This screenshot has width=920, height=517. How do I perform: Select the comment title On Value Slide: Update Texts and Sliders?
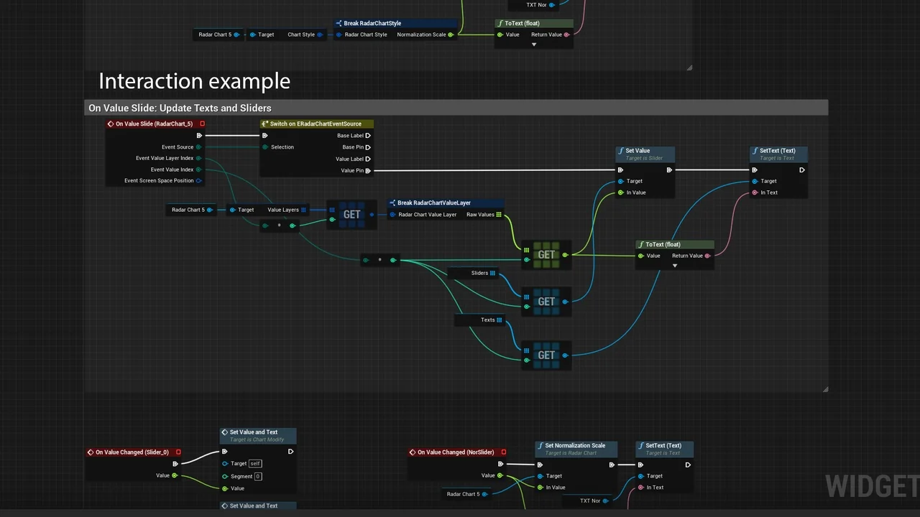pyautogui.click(x=180, y=108)
